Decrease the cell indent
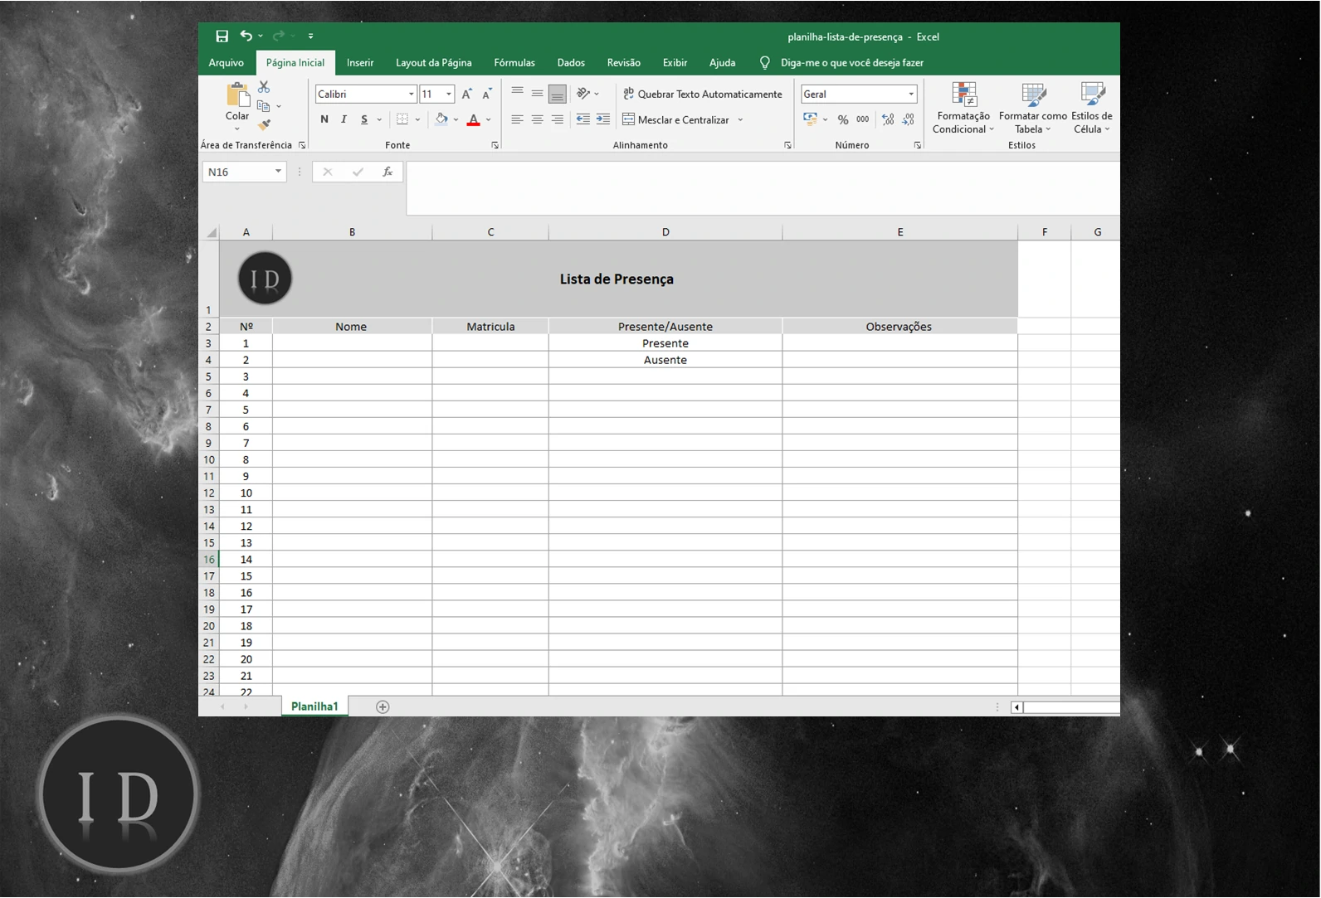The width and height of the screenshot is (1321, 898). (583, 119)
